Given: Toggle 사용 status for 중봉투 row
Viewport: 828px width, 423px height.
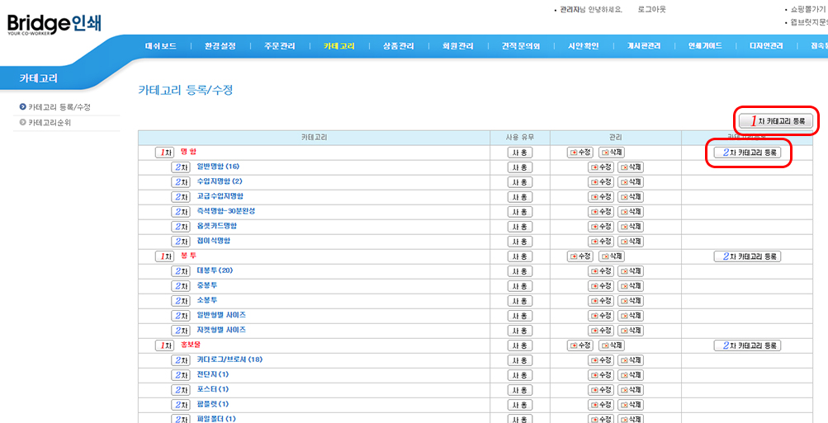Looking at the screenshot, I should coord(520,286).
